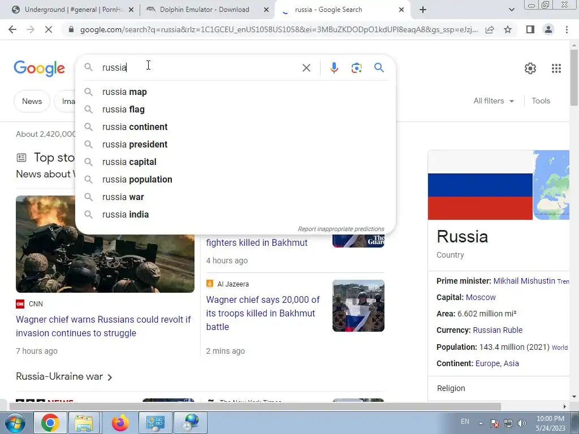Choose suggestion russia war
579x434 pixels.
click(235, 197)
